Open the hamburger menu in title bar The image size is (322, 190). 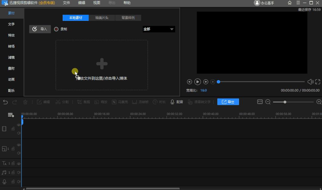click(x=298, y=3)
